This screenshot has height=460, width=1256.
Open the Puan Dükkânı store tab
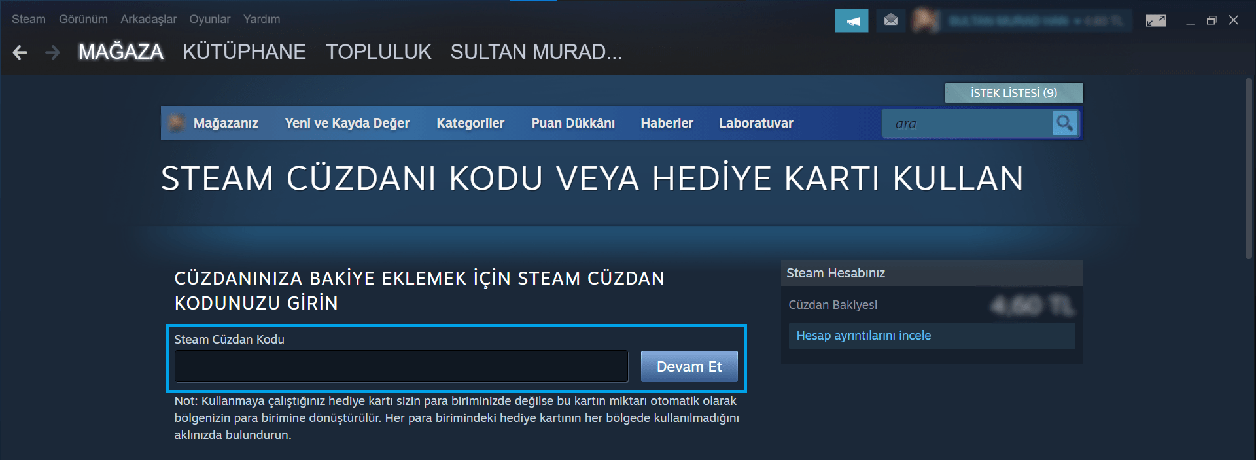573,123
